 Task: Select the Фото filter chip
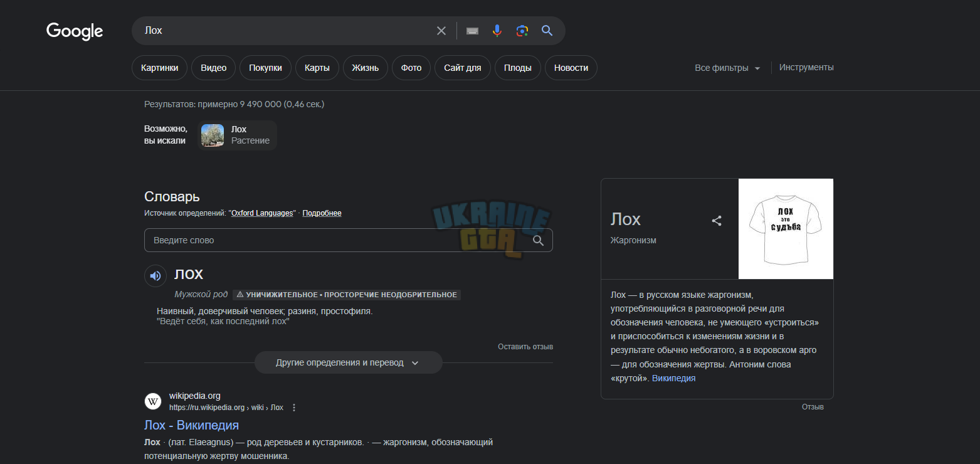[x=411, y=68]
